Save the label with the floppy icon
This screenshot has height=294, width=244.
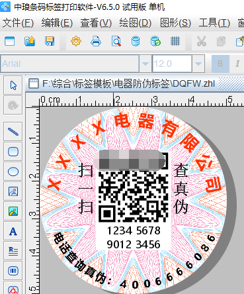[x=50, y=41]
